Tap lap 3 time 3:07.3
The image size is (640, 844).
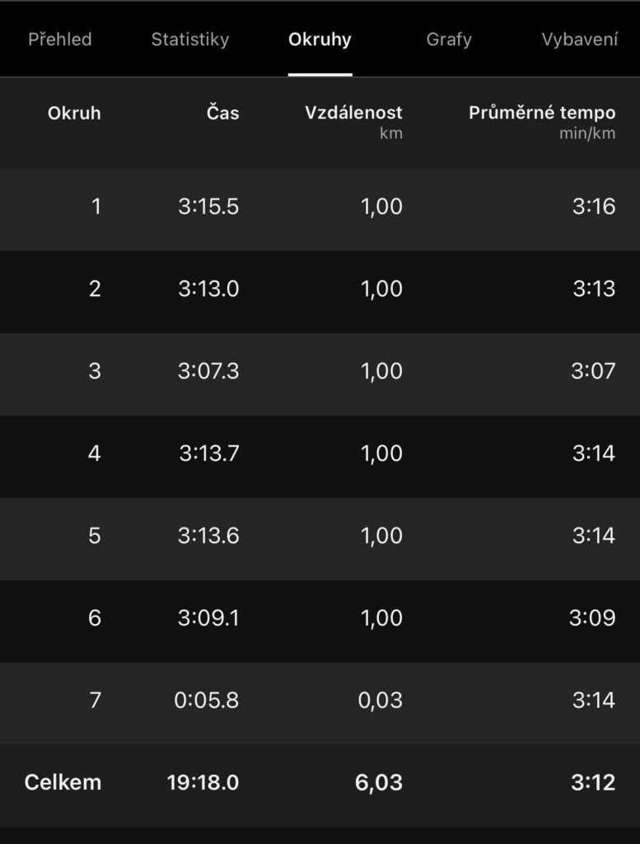click(x=208, y=371)
